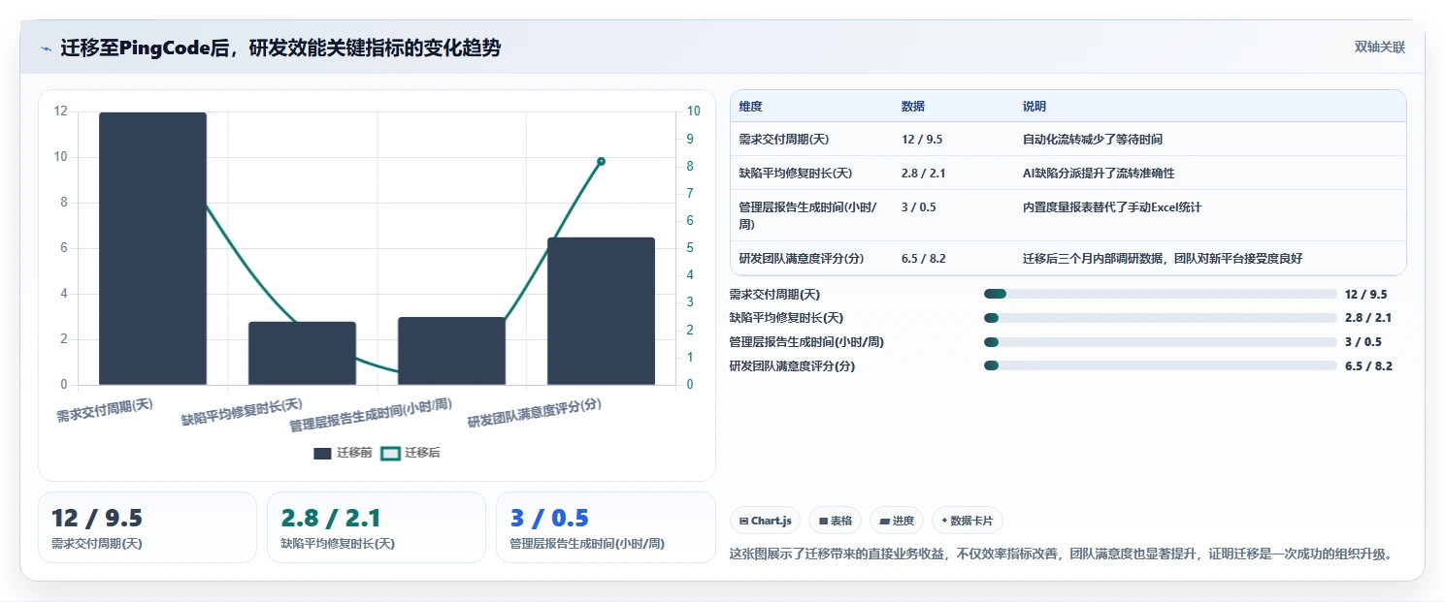The width and height of the screenshot is (1445, 602).
Task: Click x-axis label "需求交付周期(天)" under the chart
Action: 105,410
